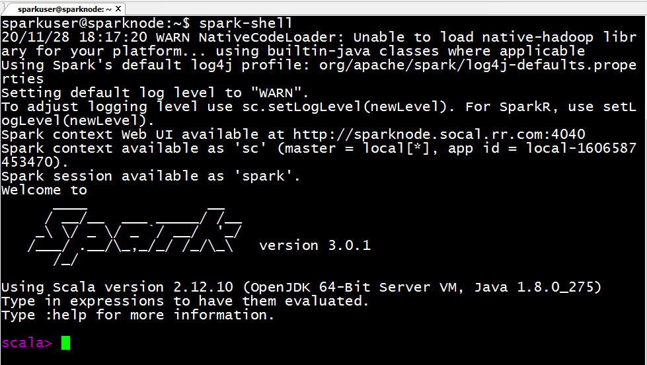Close the sparkuser@sparknode tab with X

pos(118,9)
